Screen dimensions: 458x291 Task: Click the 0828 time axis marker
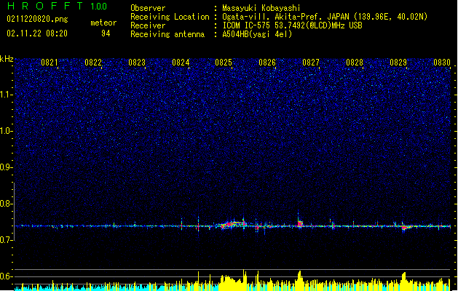(355, 63)
